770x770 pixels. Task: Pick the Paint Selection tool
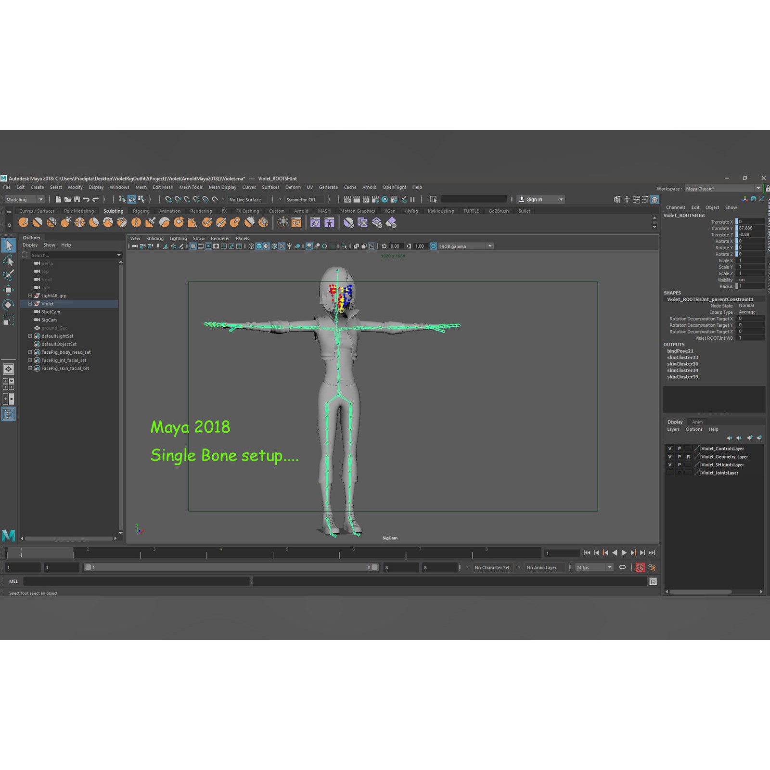click(x=8, y=275)
